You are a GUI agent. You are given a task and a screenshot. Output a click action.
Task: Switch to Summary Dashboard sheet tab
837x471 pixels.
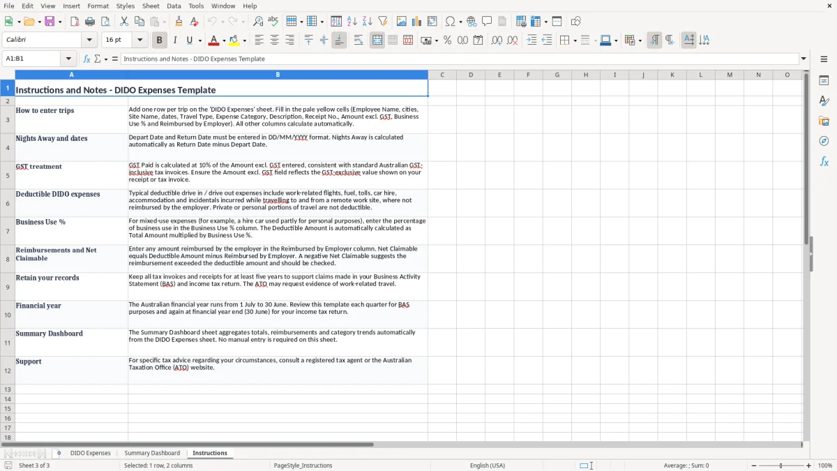pos(152,453)
